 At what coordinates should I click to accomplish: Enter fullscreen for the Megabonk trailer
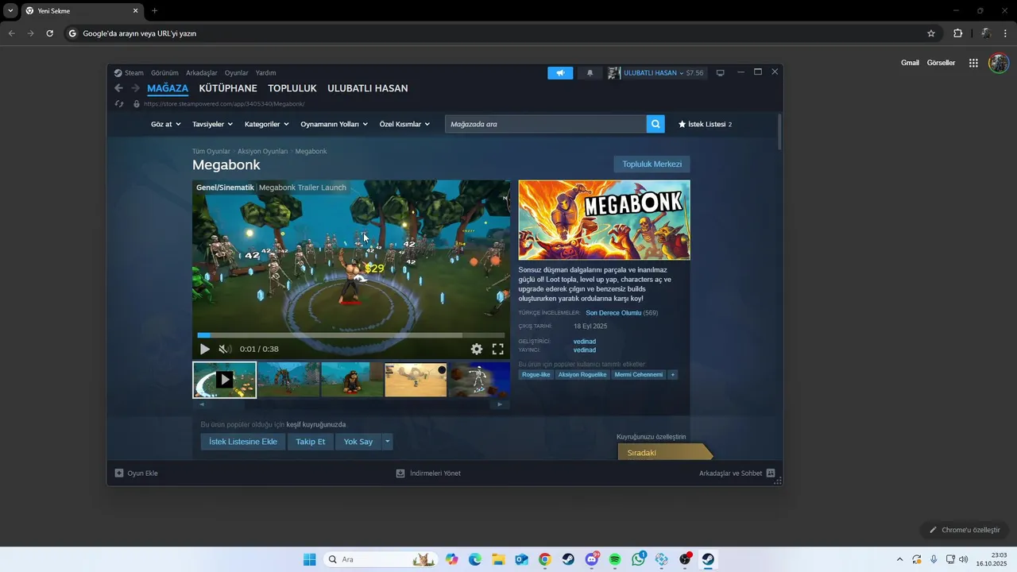click(x=497, y=349)
